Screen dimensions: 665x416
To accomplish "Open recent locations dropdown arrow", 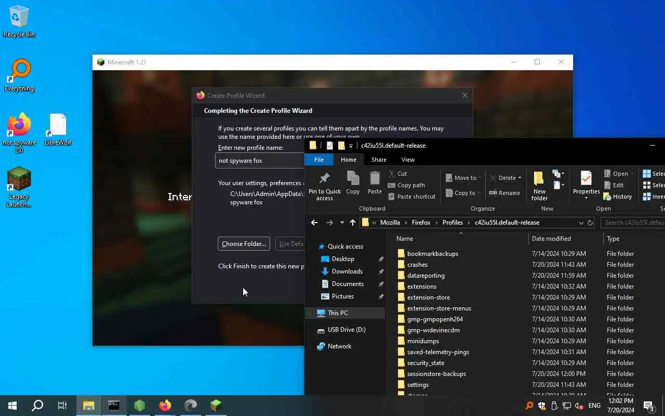I will click(342, 223).
